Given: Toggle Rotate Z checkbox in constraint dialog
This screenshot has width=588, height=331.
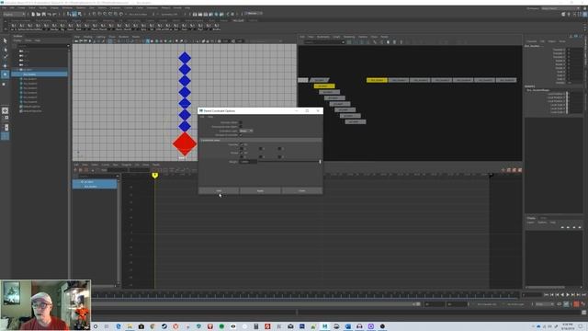Looking at the screenshot, I should pyautogui.click(x=279, y=157).
